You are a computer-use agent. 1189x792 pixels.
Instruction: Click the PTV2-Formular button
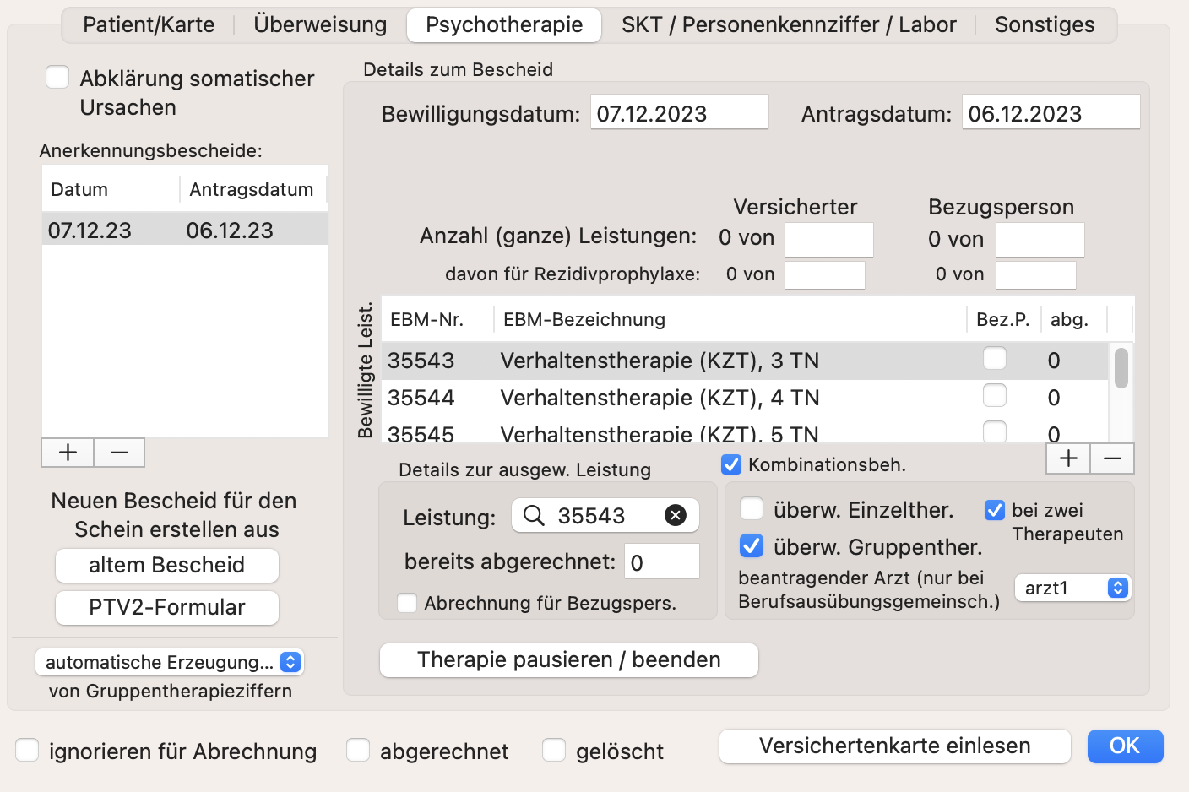pos(167,607)
